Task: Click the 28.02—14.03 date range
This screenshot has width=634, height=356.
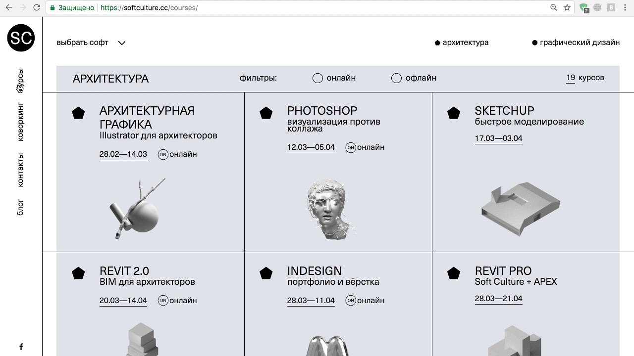Action: 123,154
